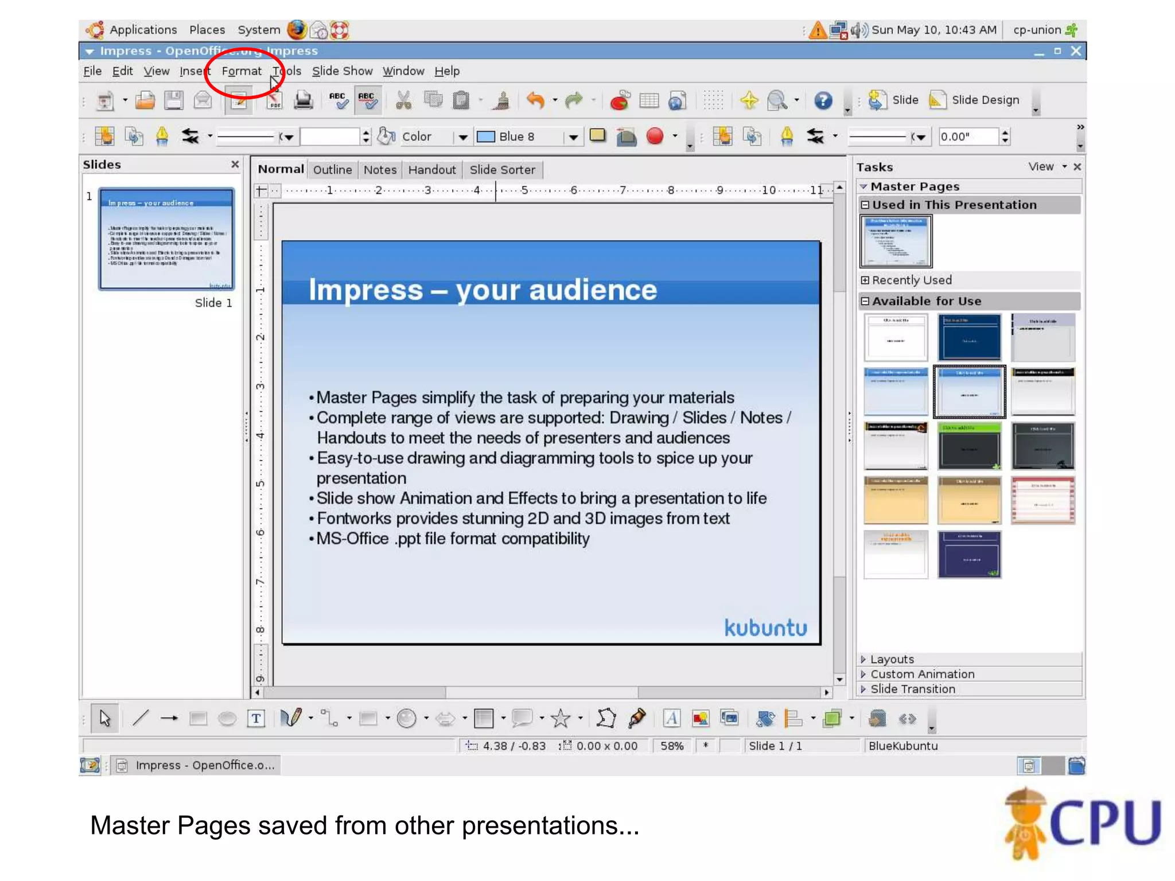Click BlueKubuntu in the status bar
1175x881 pixels.
coord(903,746)
